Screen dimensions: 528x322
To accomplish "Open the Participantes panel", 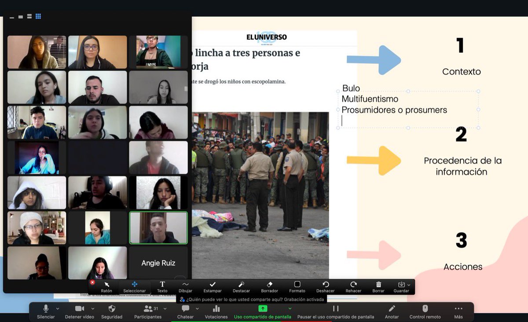I will pyautogui.click(x=148, y=311).
